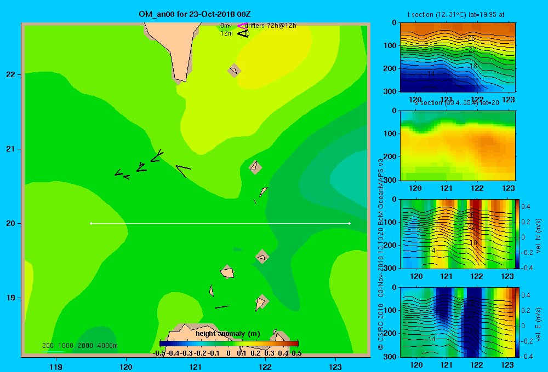548x372 pixels.
Task: Click the island near 19.5N 122E
Action: [262, 257]
